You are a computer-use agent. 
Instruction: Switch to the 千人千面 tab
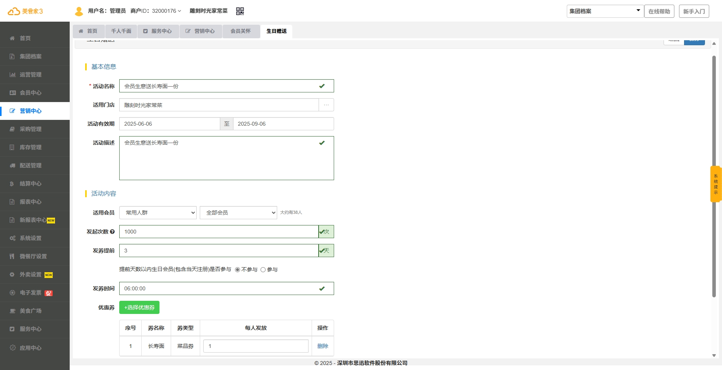[x=121, y=31]
